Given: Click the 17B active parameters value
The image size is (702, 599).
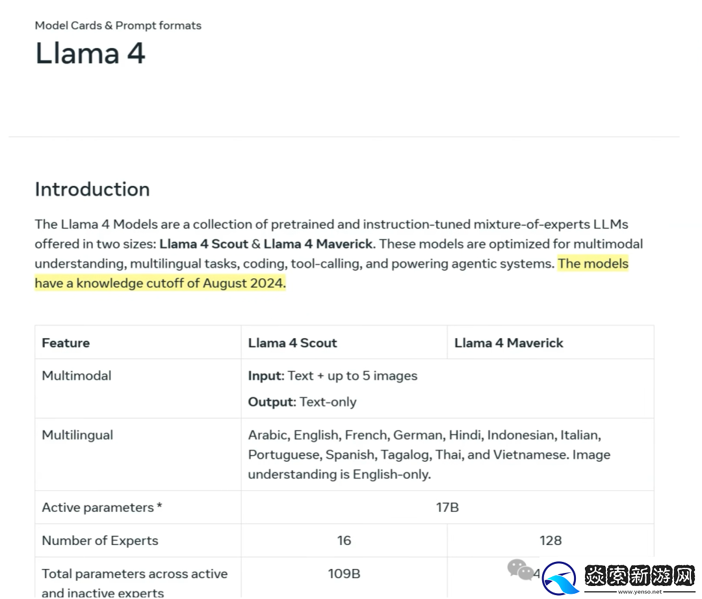Looking at the screenshot, I should 447,507.
